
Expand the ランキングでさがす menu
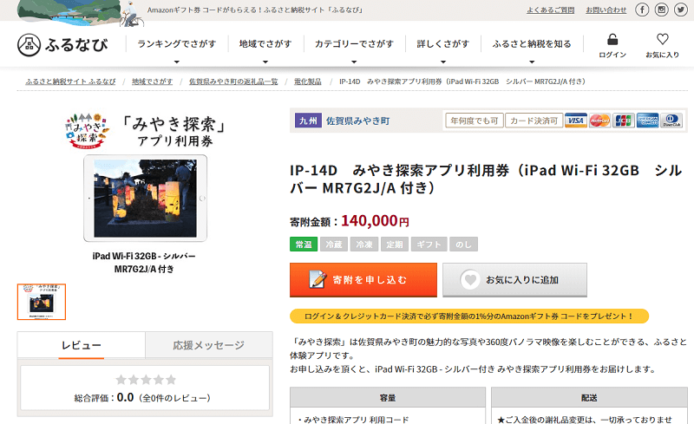[177, 46]
